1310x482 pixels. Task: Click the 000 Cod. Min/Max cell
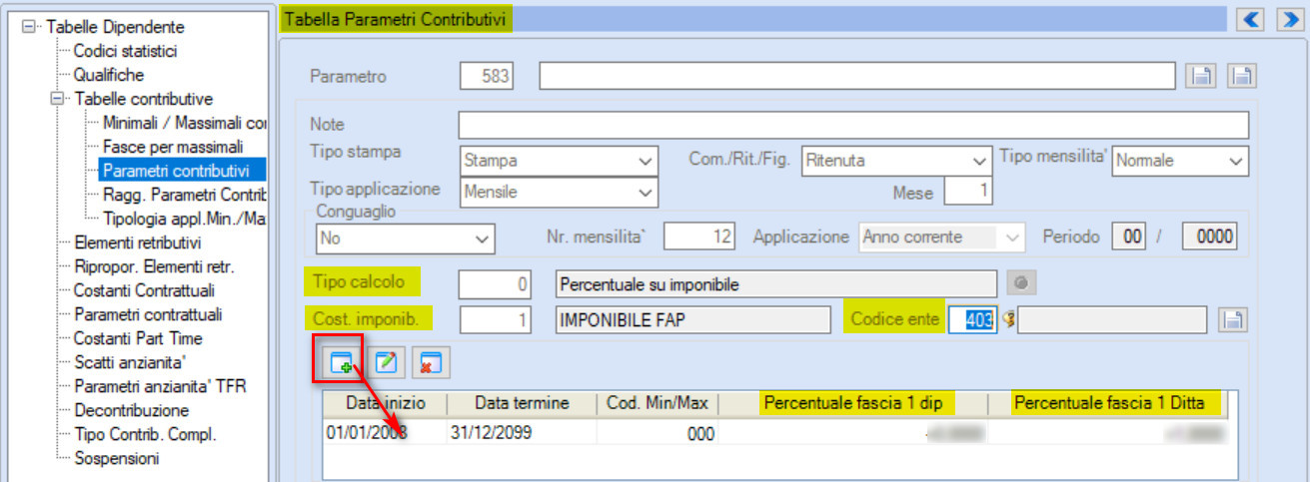point(657,433)
